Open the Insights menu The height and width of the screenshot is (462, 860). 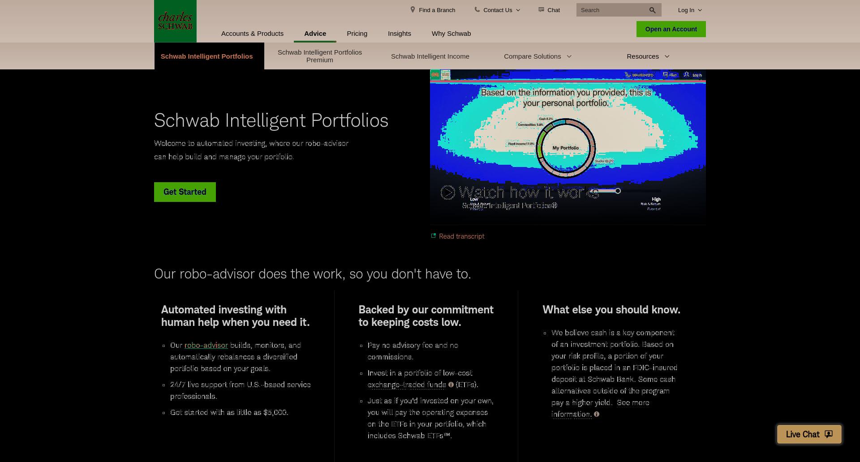400,34
